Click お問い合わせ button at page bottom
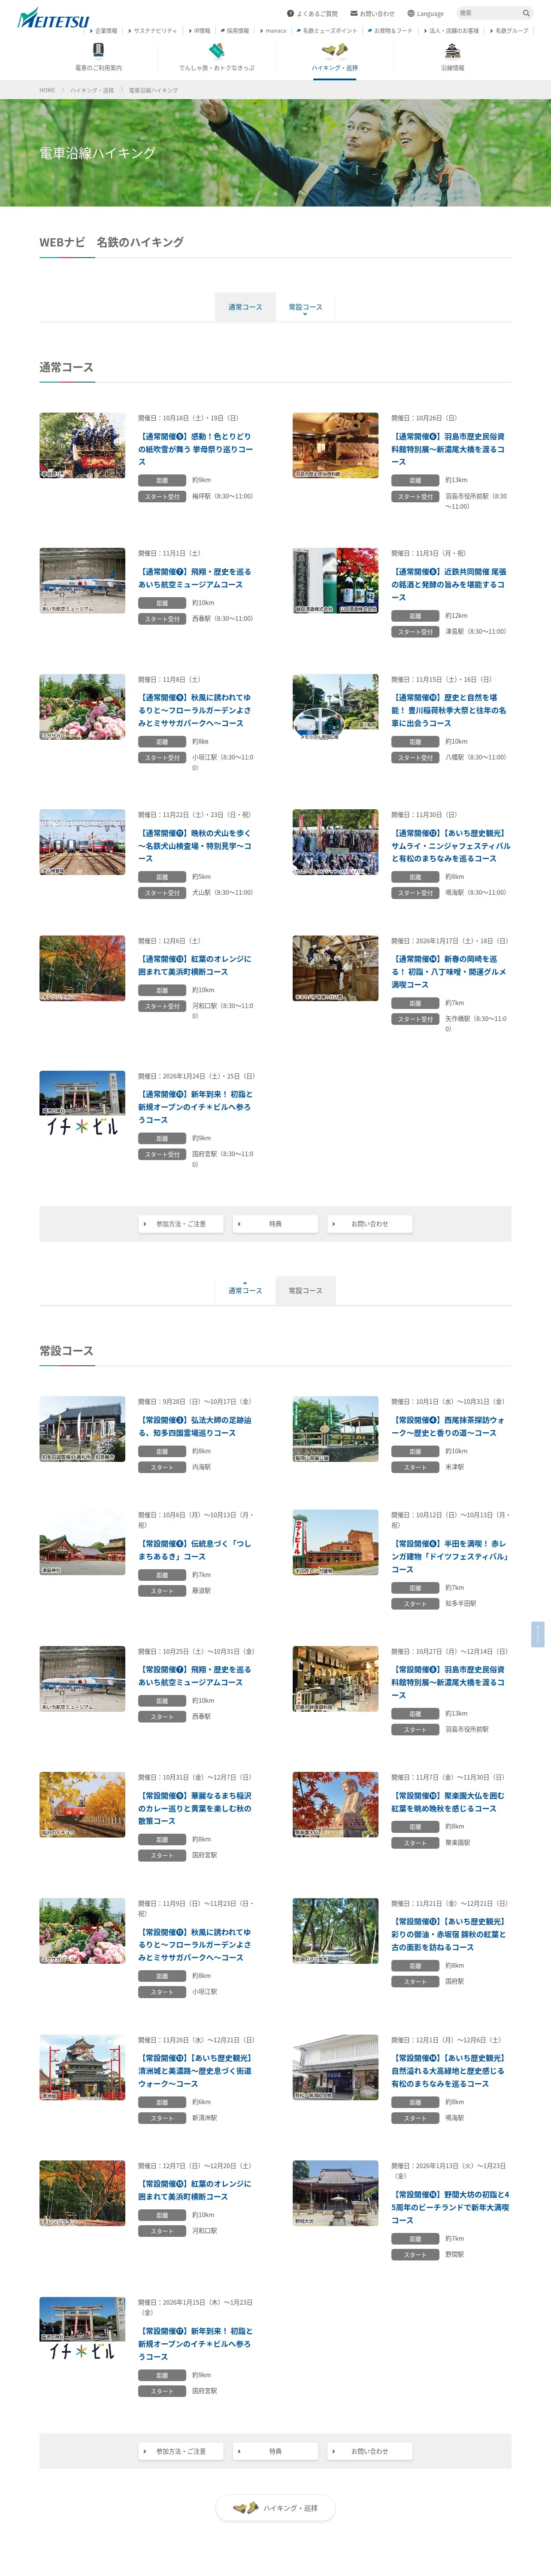Viewport: 551px width, 2576px height. click(369, 2451)
